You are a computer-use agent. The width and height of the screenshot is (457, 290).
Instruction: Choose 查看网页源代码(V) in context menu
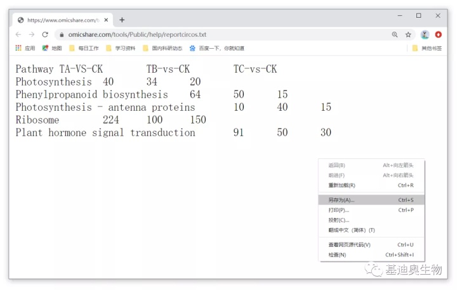pos(371,244)
